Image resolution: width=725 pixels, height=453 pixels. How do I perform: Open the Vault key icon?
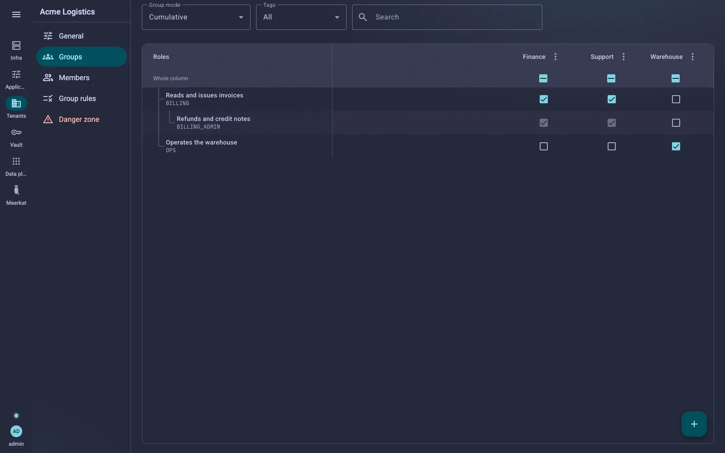coord(16,132)
